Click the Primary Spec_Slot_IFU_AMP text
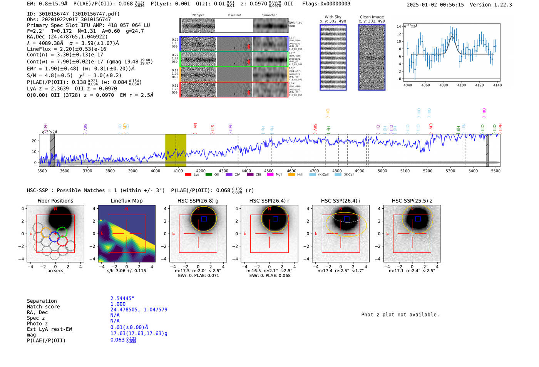Screen dimensions: 539x367 coord(89,25)
